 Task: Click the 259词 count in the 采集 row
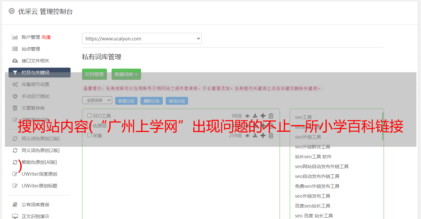click(235, 135)
